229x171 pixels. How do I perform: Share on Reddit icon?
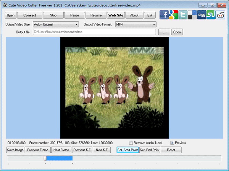pyautogui.click(x=221, y=15)
